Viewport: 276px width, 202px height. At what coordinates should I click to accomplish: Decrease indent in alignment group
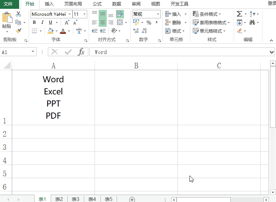click(95, 31)
